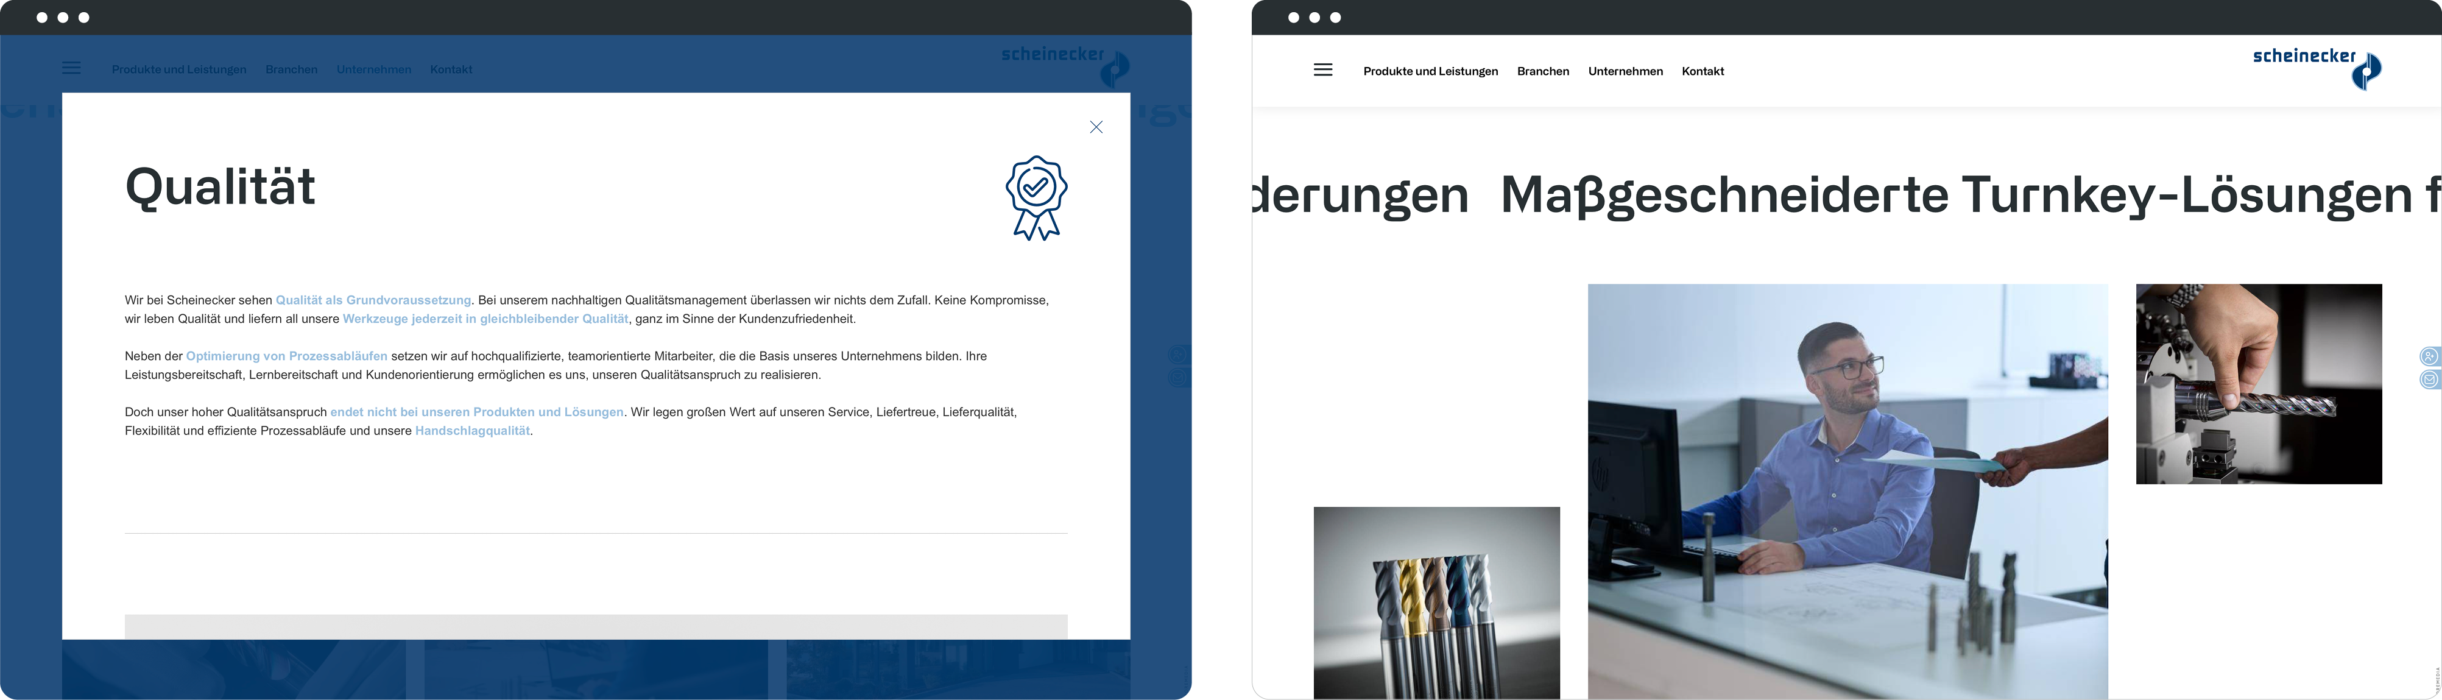This screenshot has width=2442, height=700.
Task: Open Produkte und Leistungen in left window
Action: [x=179, y=69]
